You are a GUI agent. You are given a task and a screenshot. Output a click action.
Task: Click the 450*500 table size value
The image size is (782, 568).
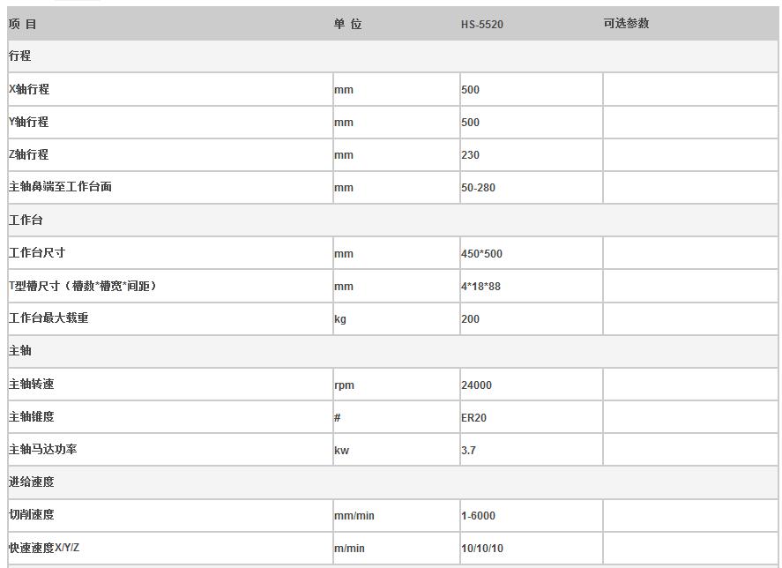click(481, 254)
